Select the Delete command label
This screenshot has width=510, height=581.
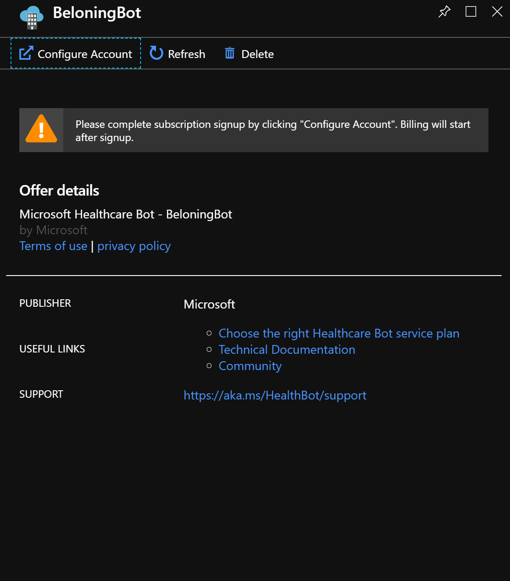pyautogui.click(x=257, y=54)
